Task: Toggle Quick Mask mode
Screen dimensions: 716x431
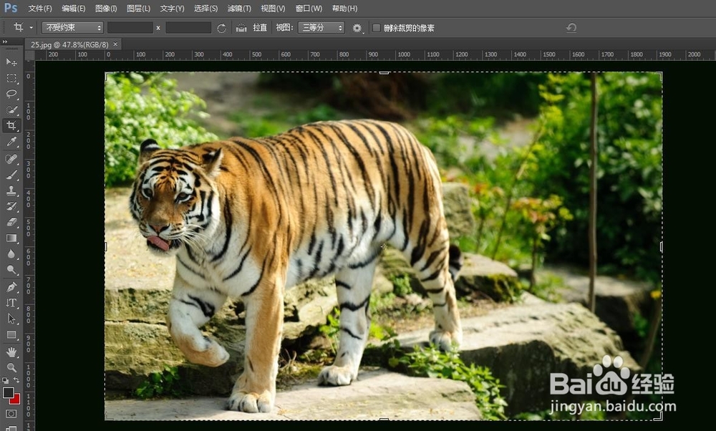Action: click(11, 414)
